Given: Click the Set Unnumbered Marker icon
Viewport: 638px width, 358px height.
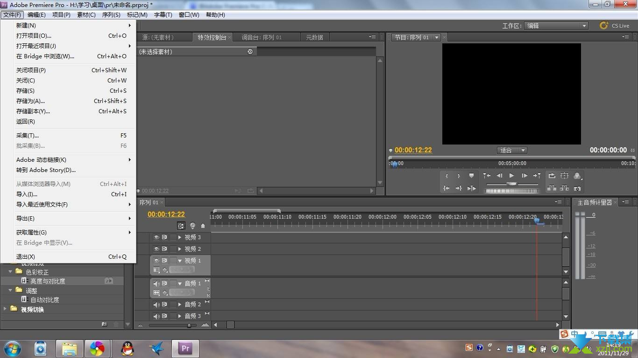Looking at the screenshot, I should pyautogui.click(x=471, y=176).
